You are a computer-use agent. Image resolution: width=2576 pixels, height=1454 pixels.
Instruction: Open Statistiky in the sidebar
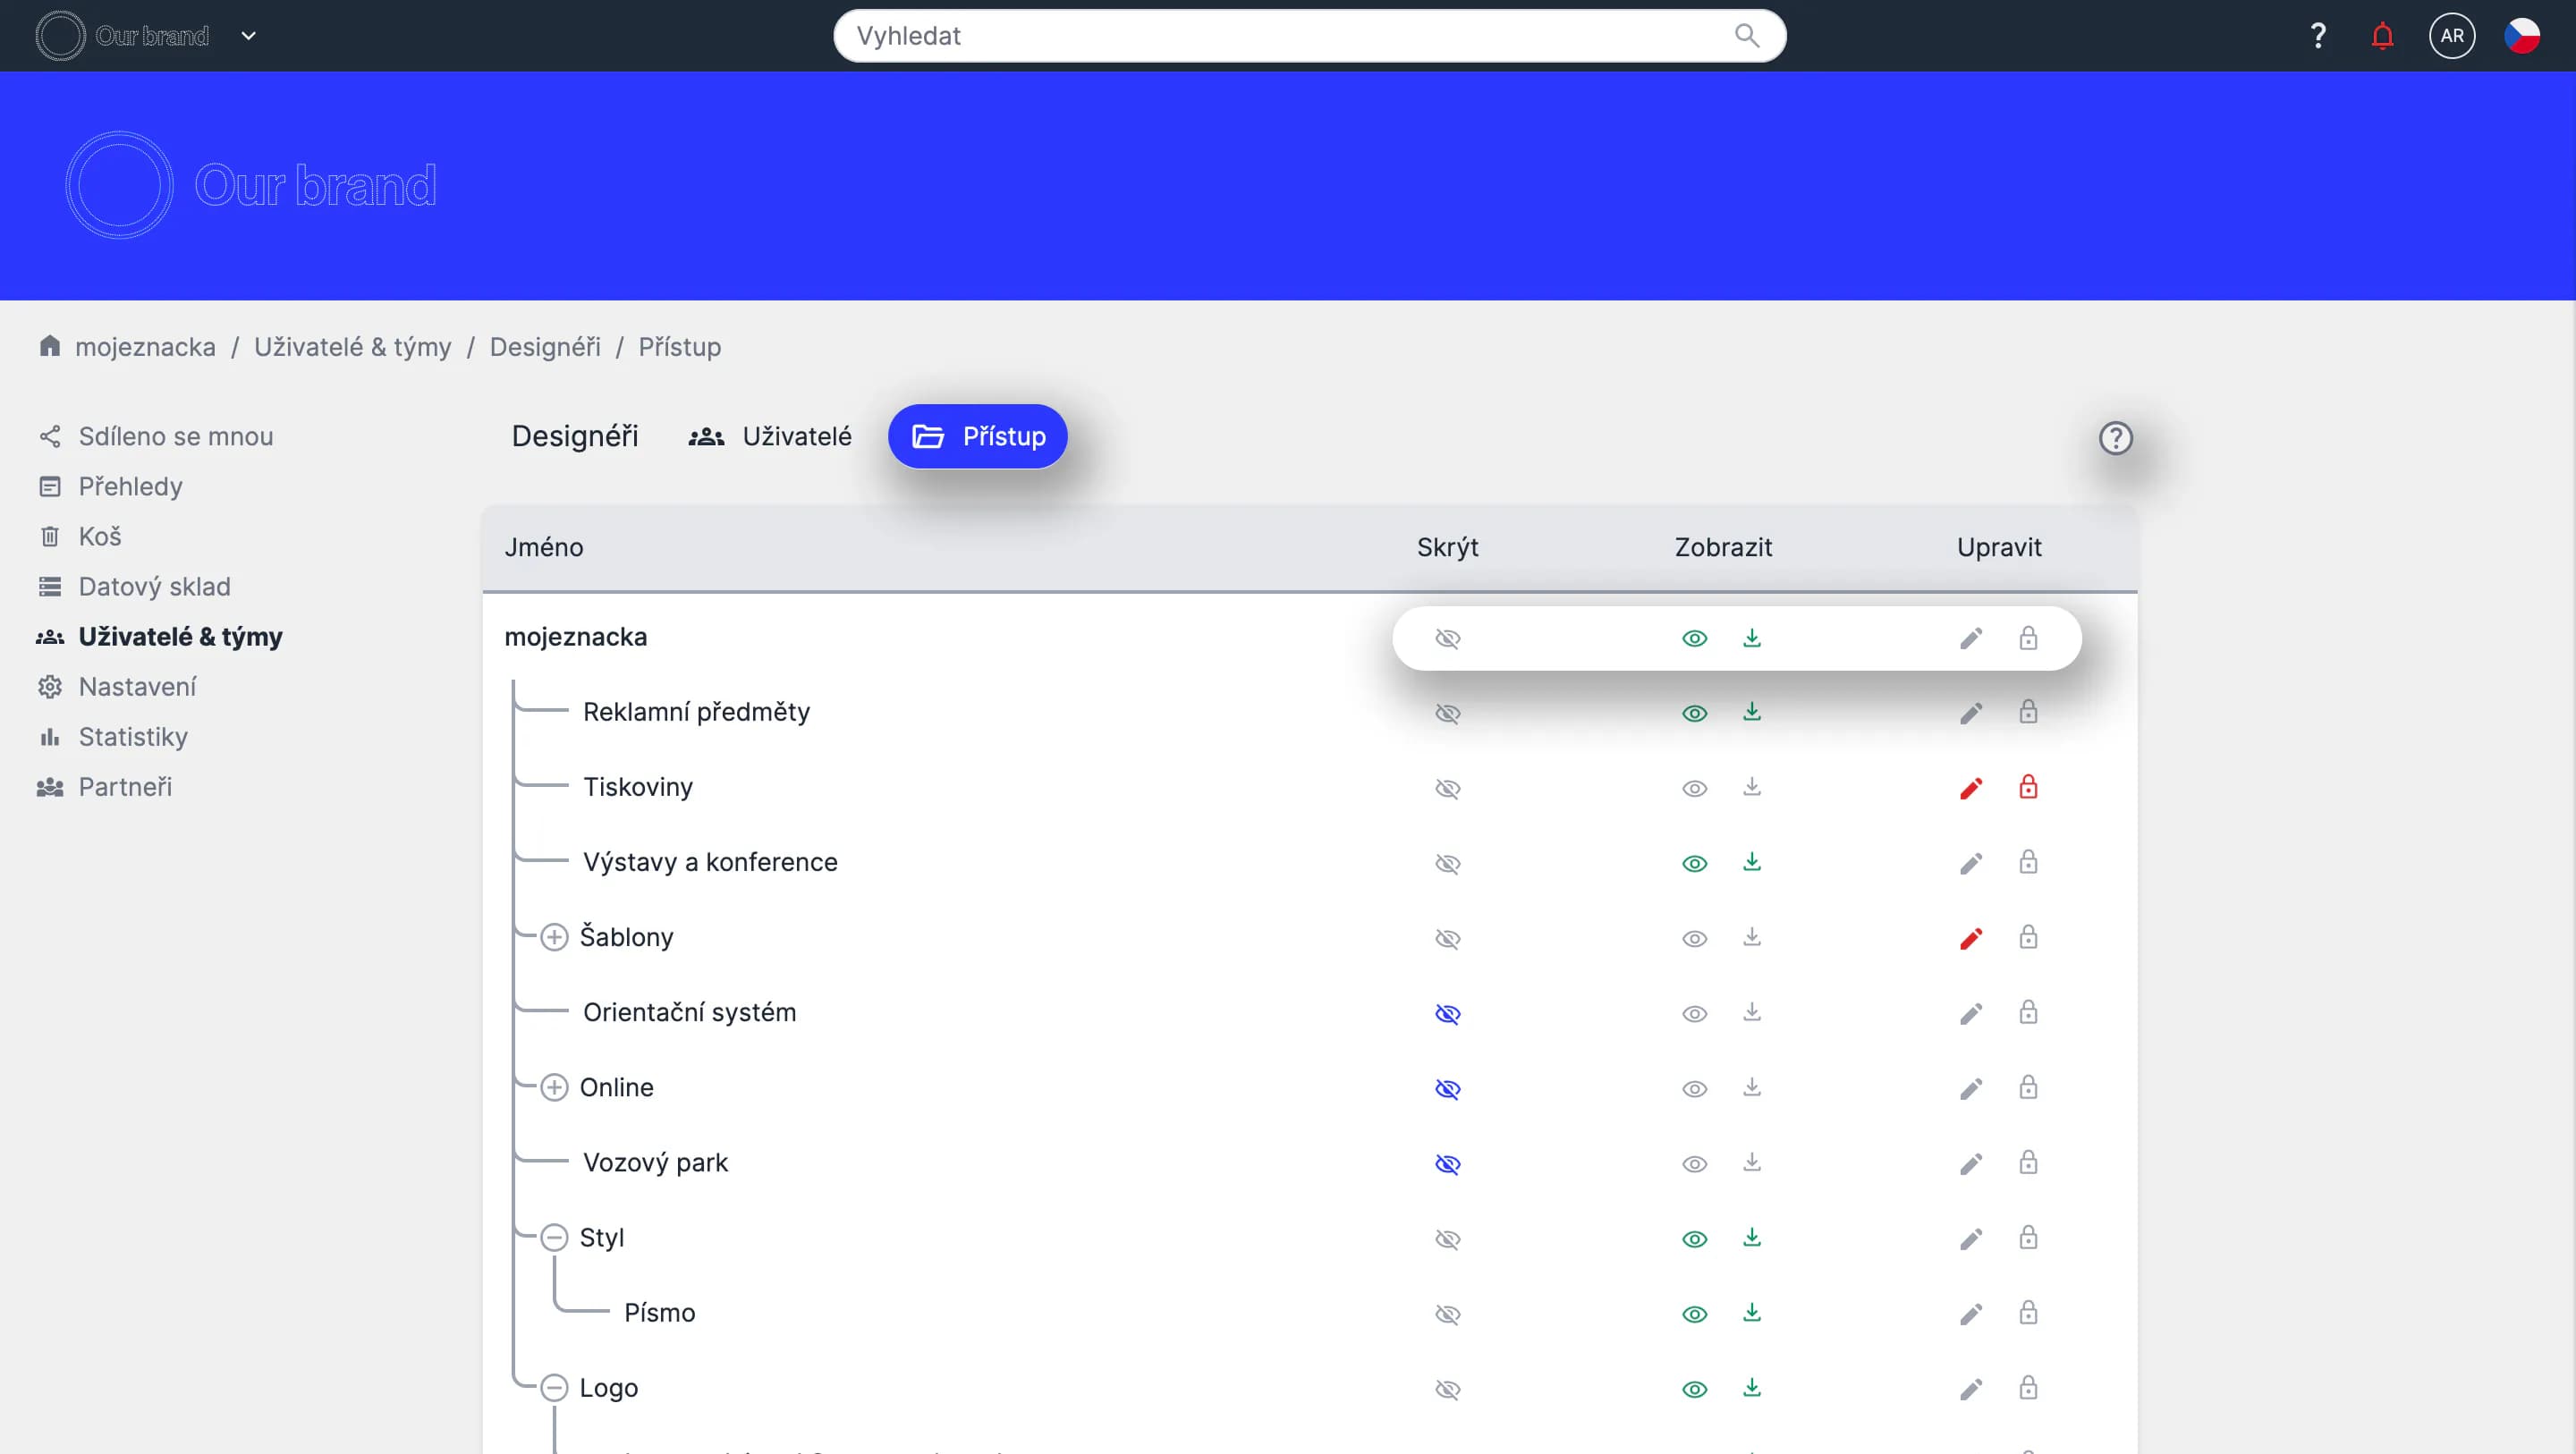coord(133,737)
